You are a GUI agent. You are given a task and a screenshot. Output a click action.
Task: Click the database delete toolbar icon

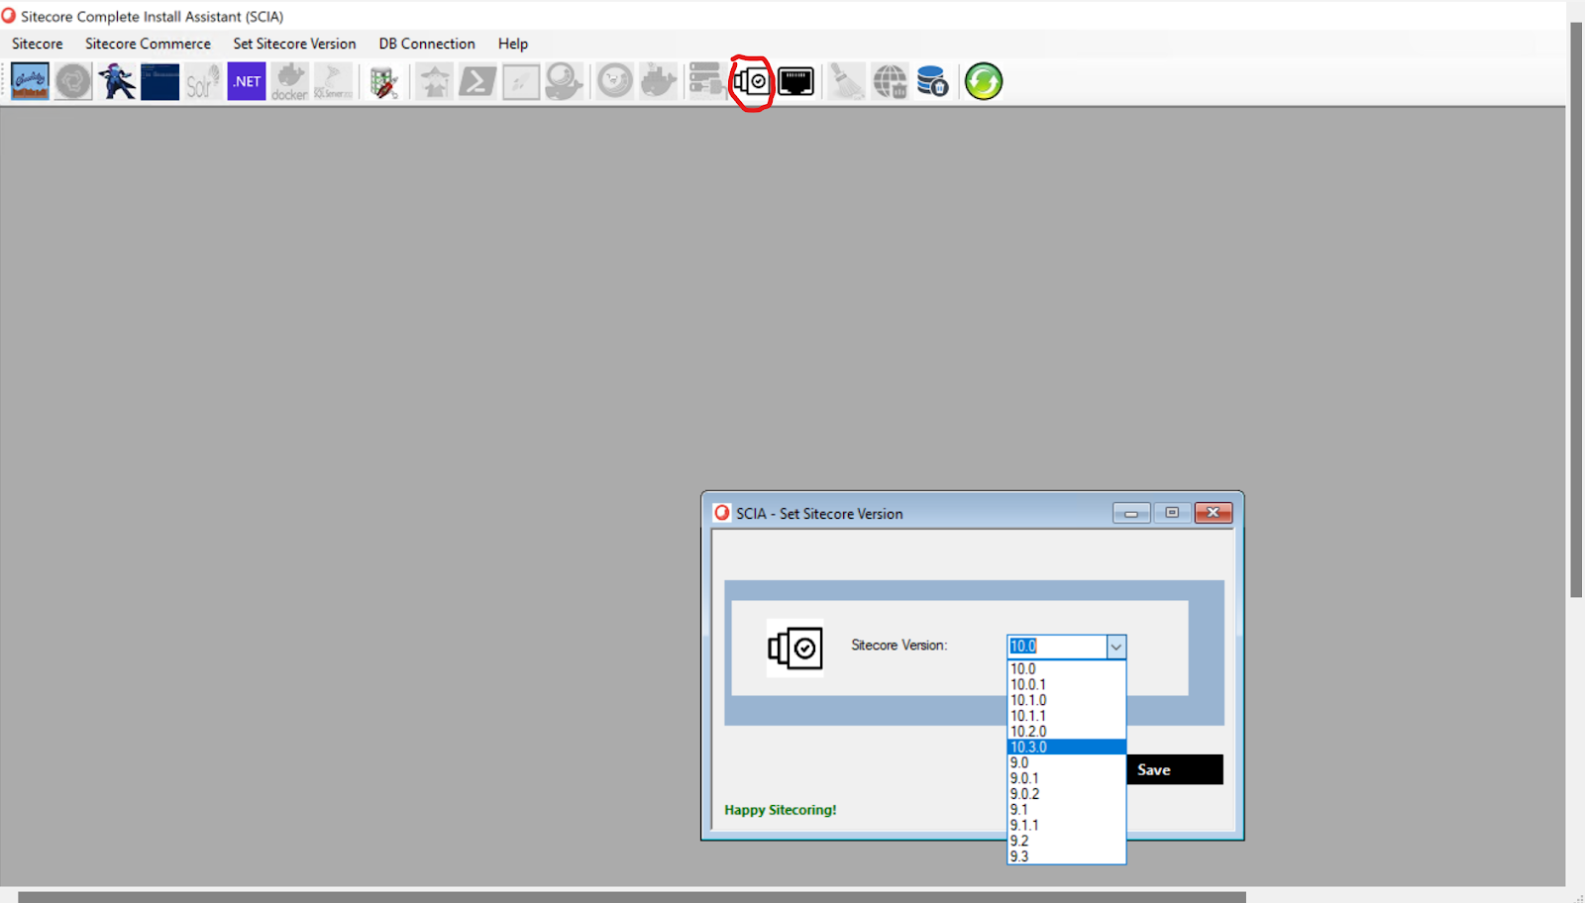pos(932,81)
